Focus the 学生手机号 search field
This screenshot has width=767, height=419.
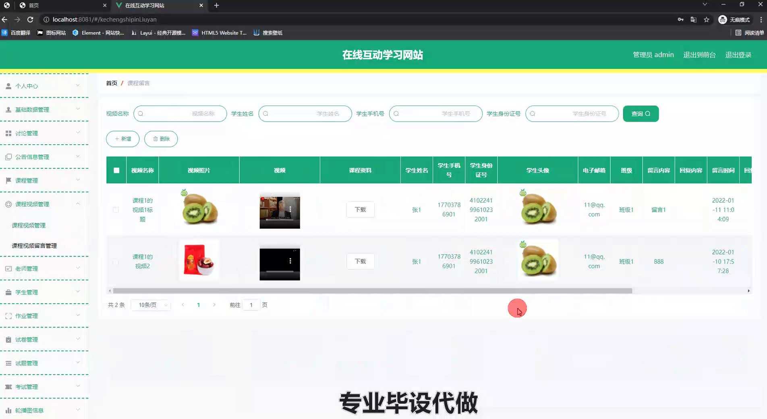(x=435, y=114)
